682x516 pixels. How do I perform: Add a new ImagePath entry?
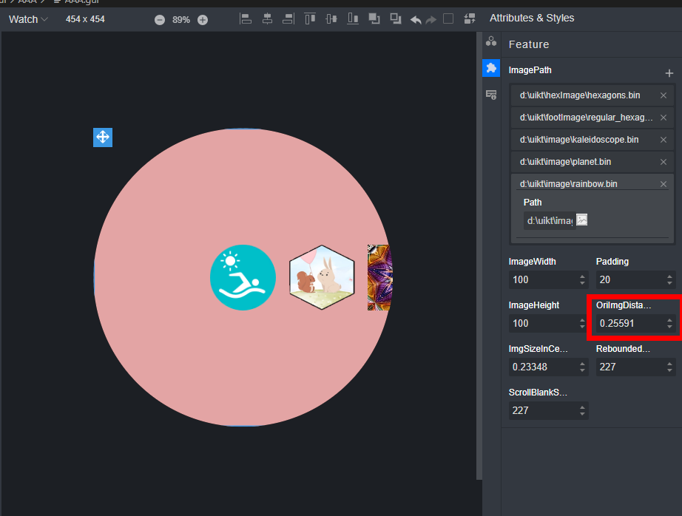pyautogui.click(x=669, y=73)
